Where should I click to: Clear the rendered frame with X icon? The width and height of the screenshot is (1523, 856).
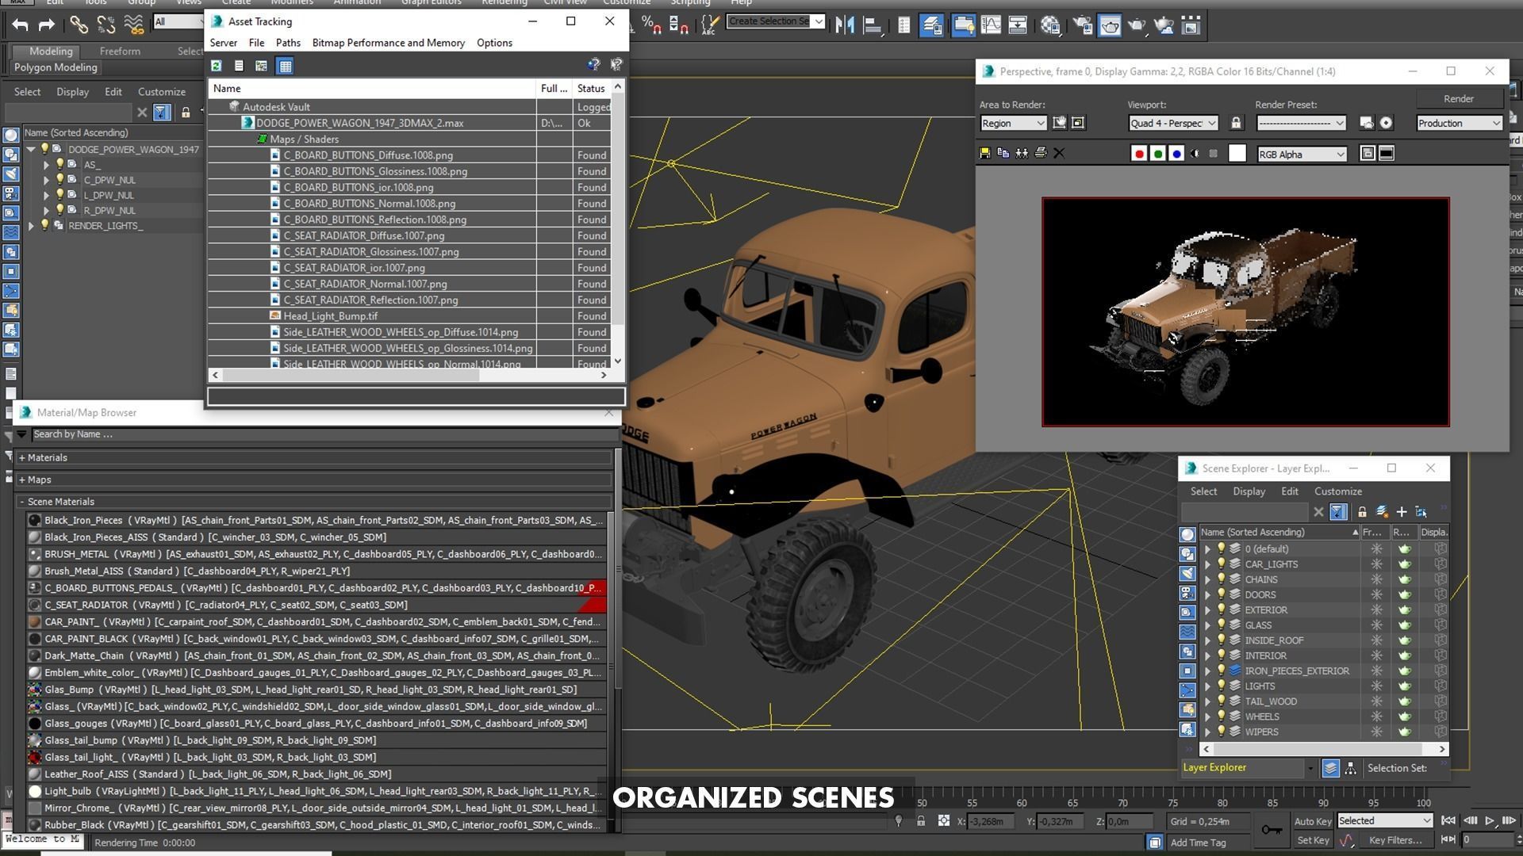1059,154
